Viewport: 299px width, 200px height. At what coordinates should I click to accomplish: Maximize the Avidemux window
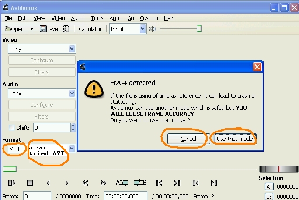[284, 8]
